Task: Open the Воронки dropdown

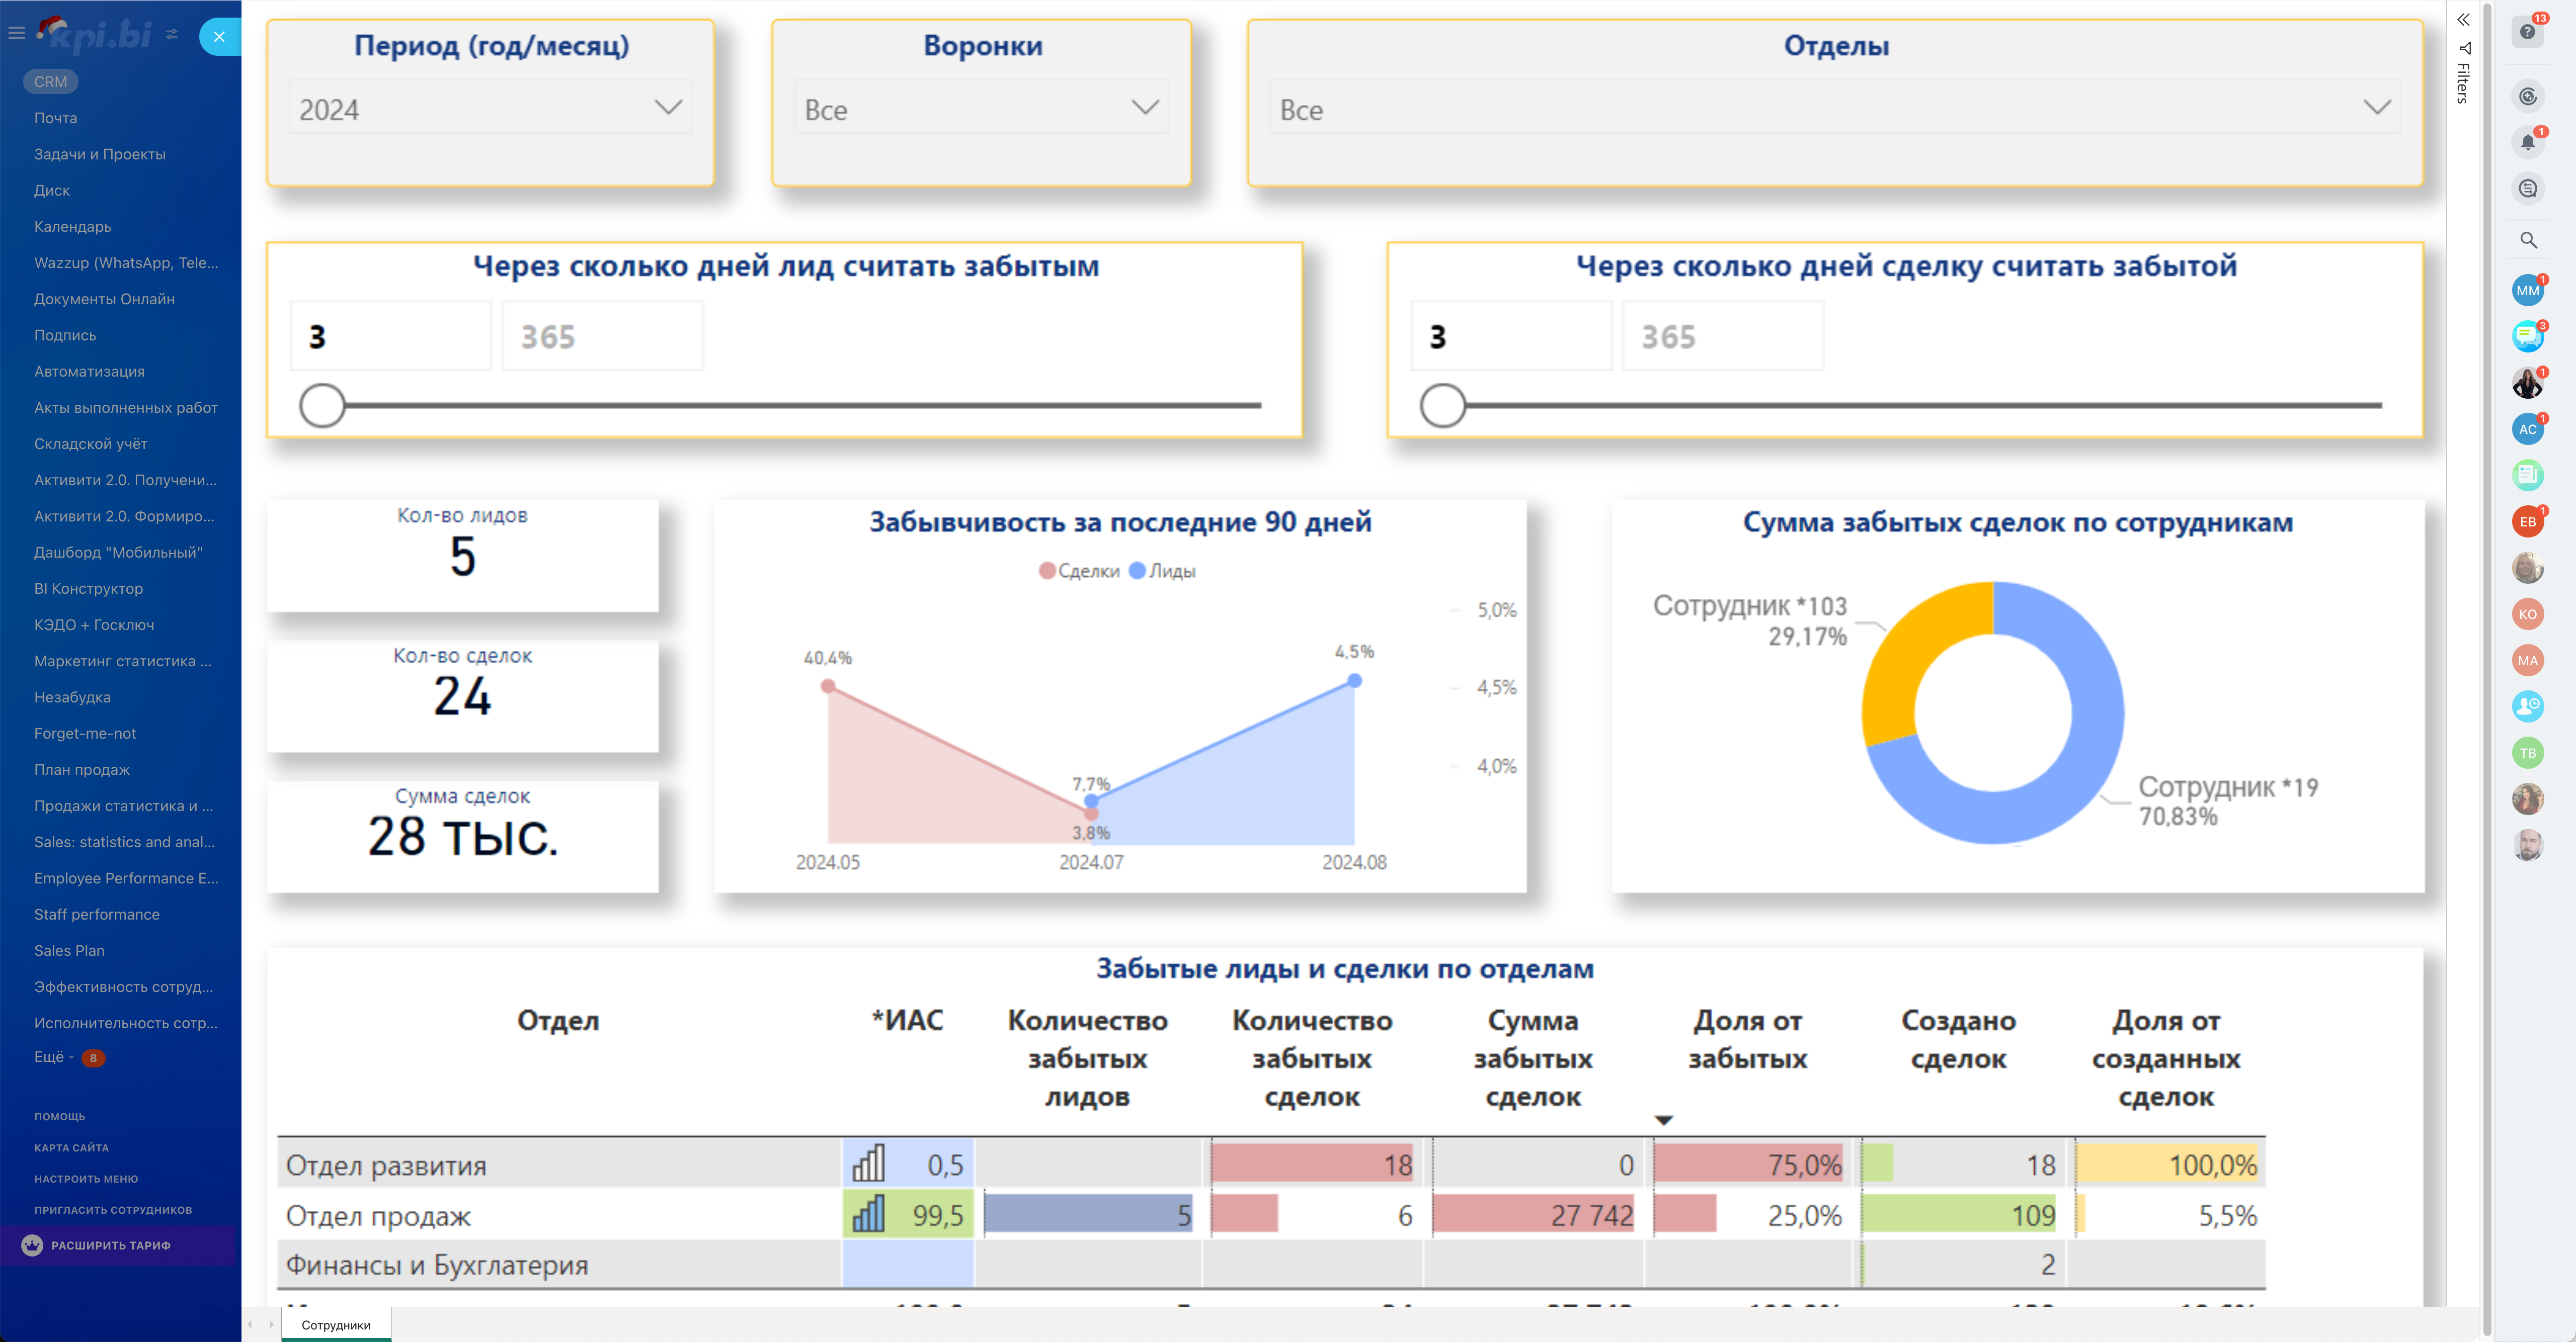Action: 981,108
